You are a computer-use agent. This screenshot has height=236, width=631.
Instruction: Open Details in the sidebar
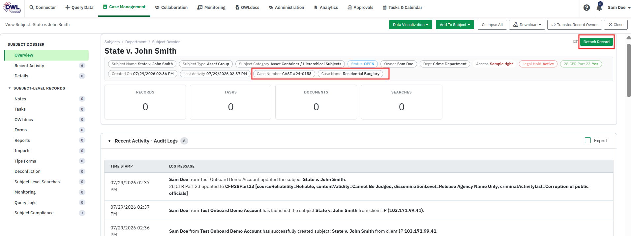(x=46, y=76)
